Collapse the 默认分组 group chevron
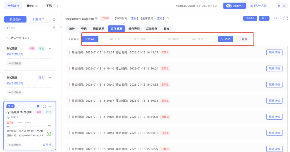Viewport: 290px width, 152px height. coord(7,38)
